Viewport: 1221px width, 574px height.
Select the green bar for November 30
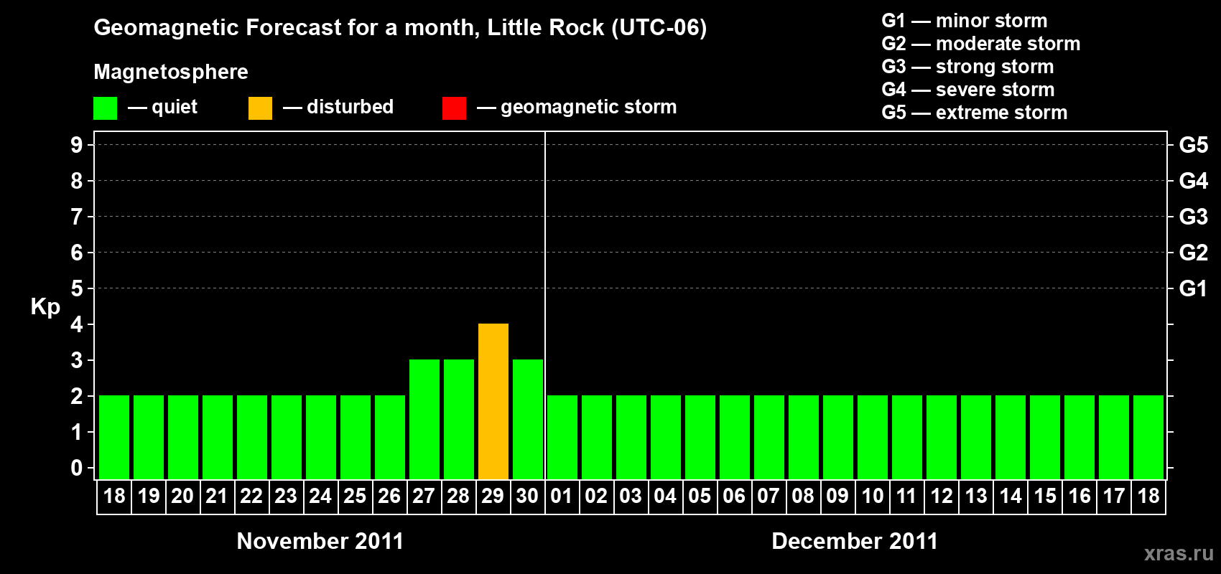pos(528,419)
